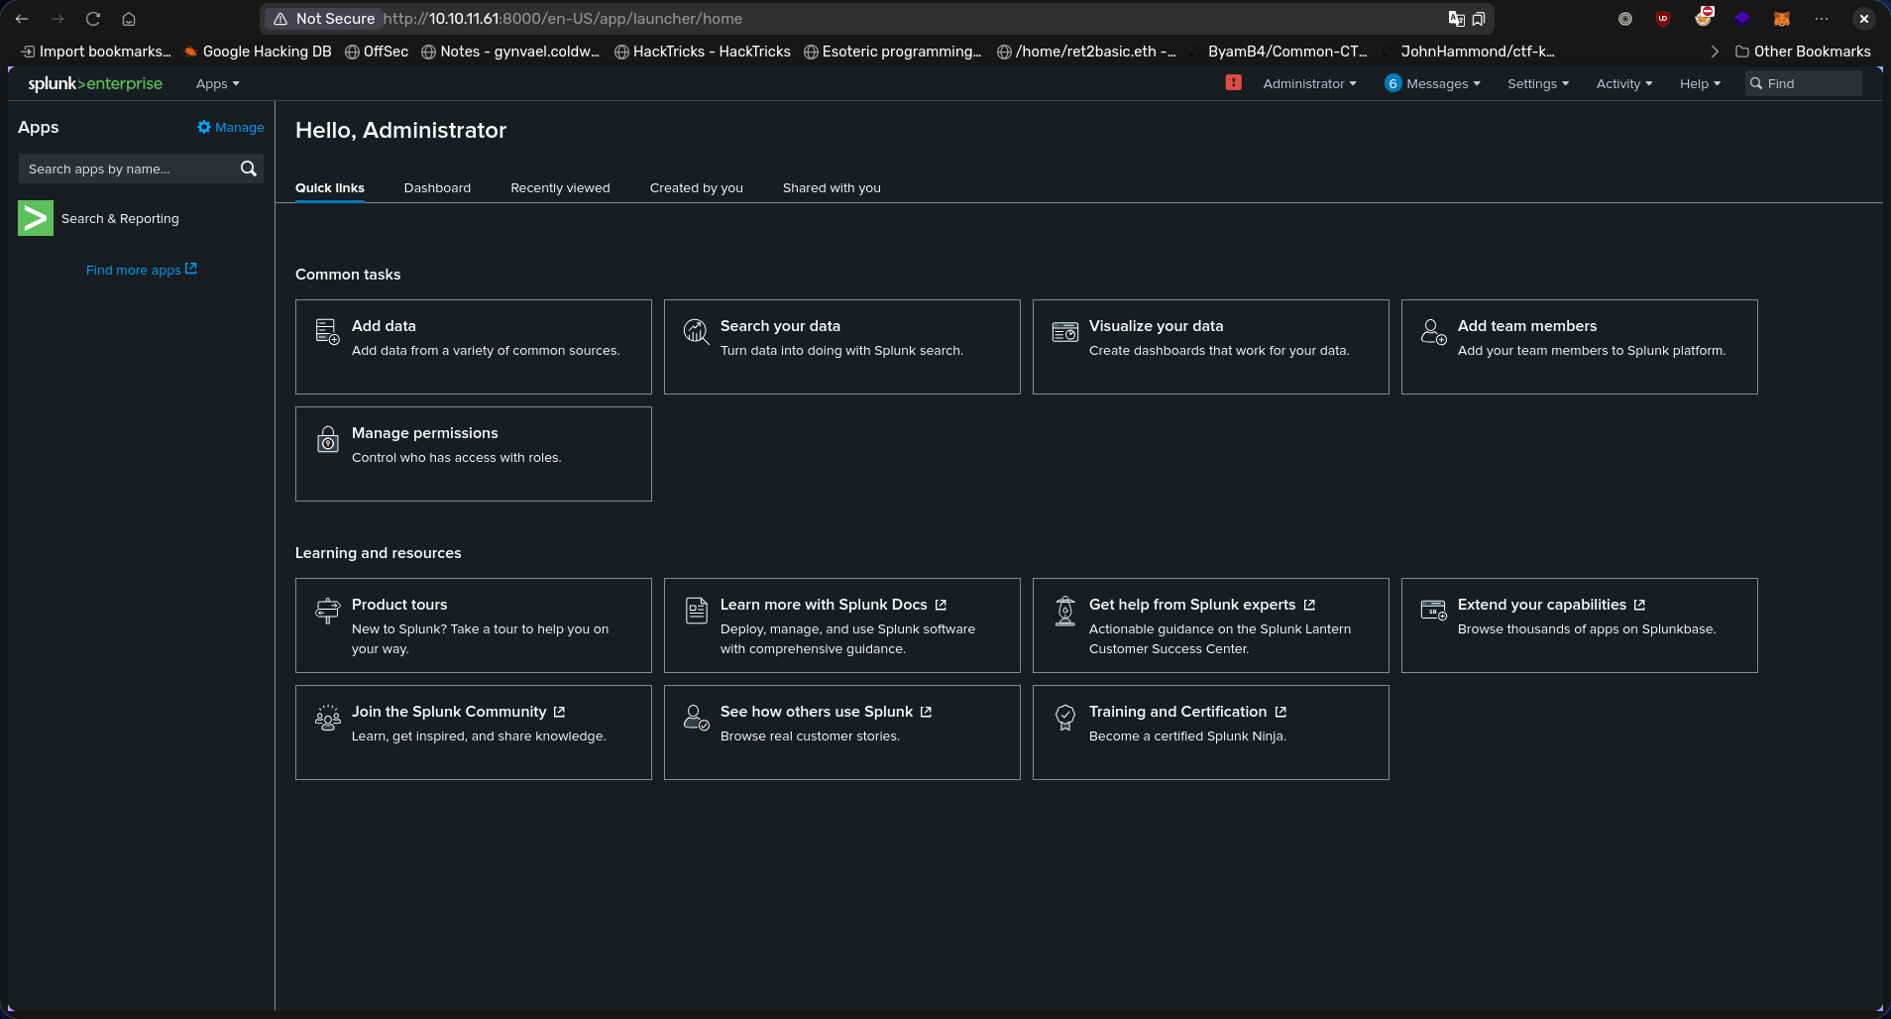The image size is (1891, 1019).
Task: Click the Product tours card title
Action: pos(399,604)
